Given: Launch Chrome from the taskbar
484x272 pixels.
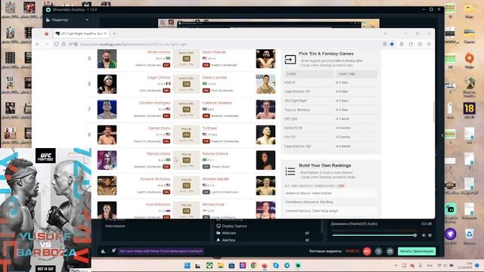Looking at the screenshot, I should [x=253, y=265].
